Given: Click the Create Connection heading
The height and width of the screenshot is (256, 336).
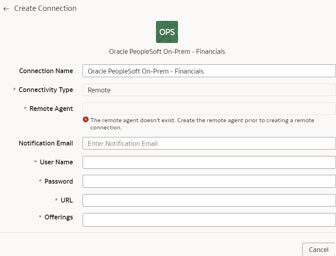Looking at the screenshot, I should coord(45,8).
